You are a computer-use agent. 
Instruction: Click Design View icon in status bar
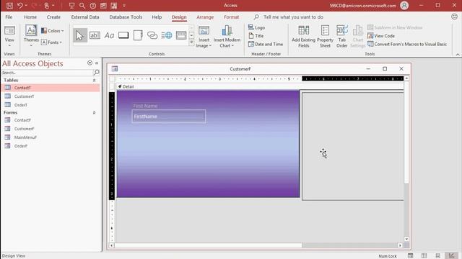451,256
